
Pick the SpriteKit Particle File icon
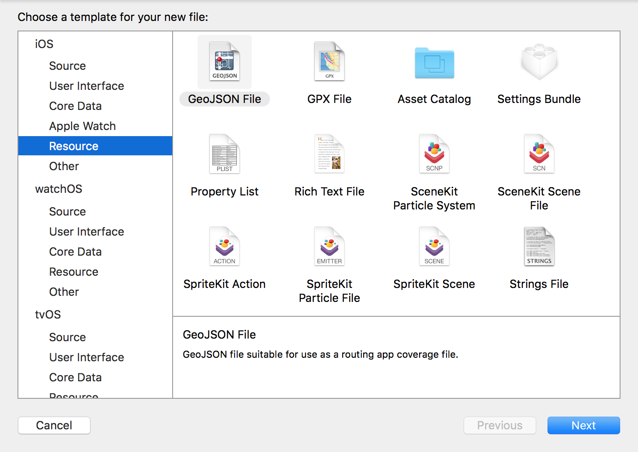click(x=329, y=247)
